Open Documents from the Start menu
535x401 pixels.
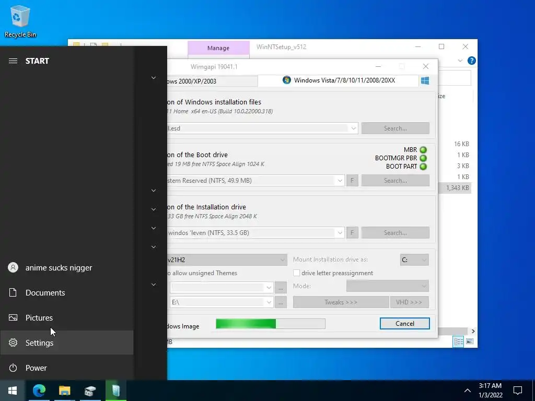tap(66, 292)
